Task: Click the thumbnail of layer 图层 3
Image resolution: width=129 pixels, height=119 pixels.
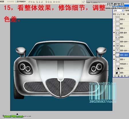Action: tap(118, 37)
